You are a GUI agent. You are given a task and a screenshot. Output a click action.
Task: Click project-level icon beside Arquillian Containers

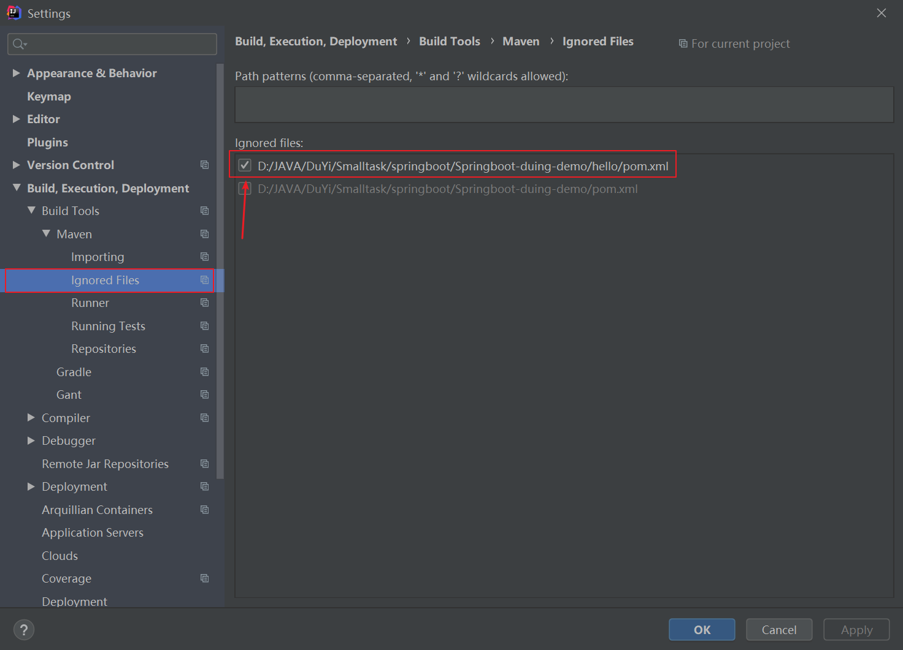[205, 510]
